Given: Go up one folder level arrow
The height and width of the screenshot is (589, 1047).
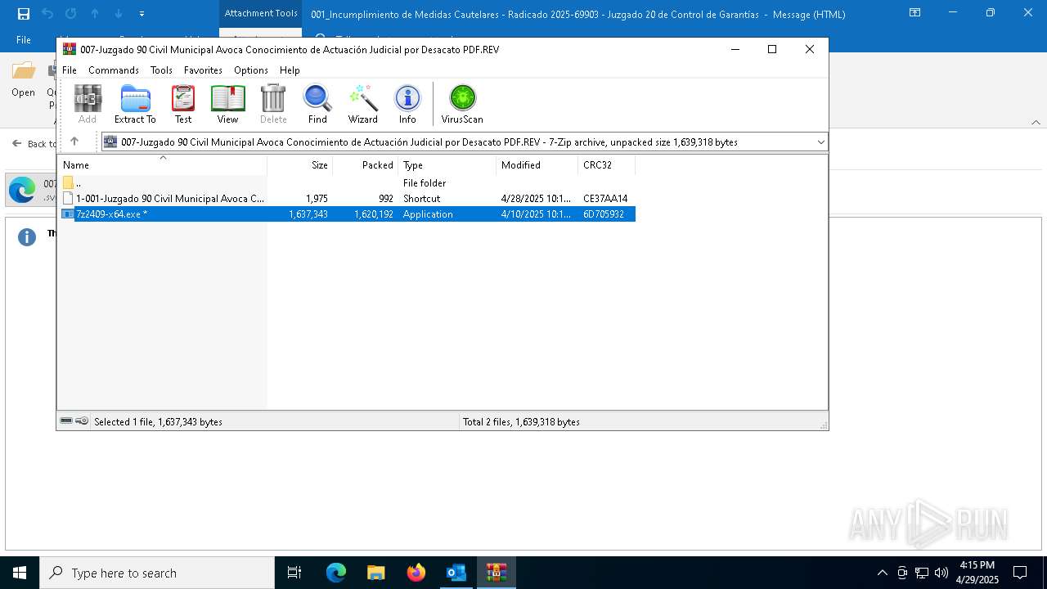Looking at the screenshot, I should pyautogui.click(x=74, y=142).
